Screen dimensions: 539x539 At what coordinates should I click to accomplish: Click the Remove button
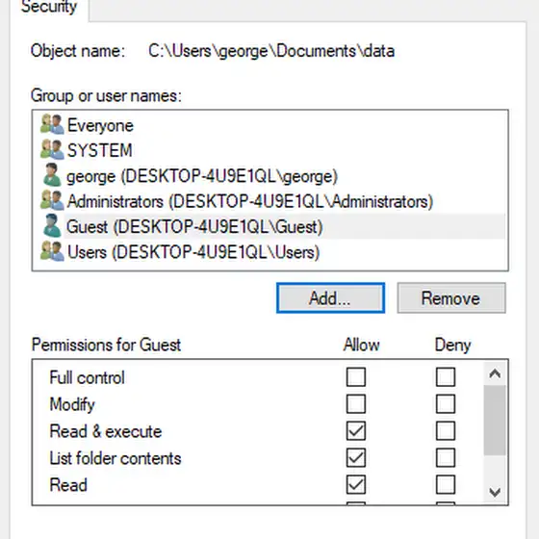[451, 298]
